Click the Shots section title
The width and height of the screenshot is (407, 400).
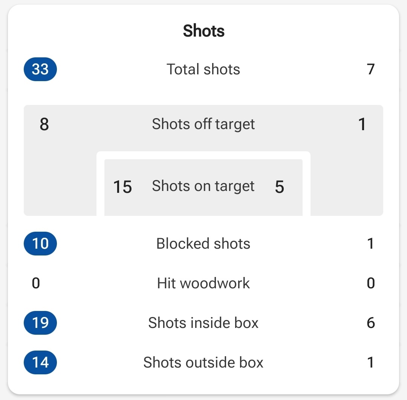(203, 31)
